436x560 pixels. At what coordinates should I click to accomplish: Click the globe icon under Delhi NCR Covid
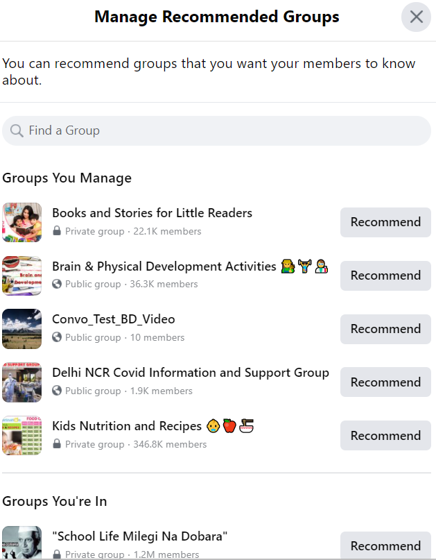57,391
